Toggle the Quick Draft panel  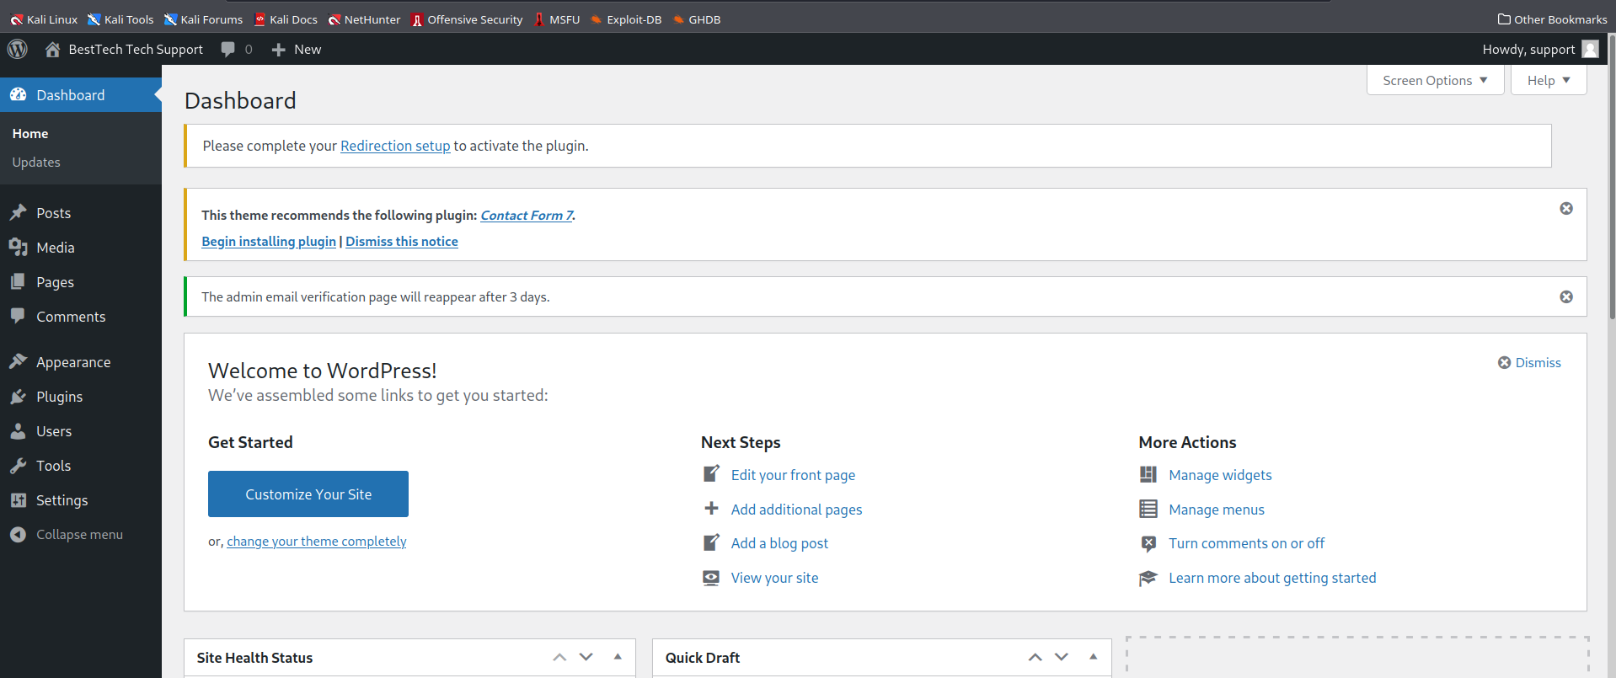click(x=1093, y=657)
